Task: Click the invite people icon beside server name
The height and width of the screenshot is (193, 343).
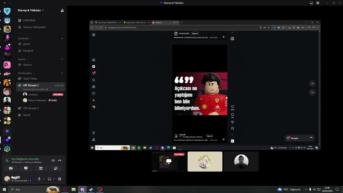Action: [x=62, y=10]
